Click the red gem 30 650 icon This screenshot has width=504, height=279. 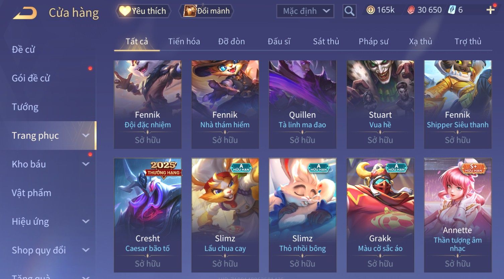click(411, 10)
